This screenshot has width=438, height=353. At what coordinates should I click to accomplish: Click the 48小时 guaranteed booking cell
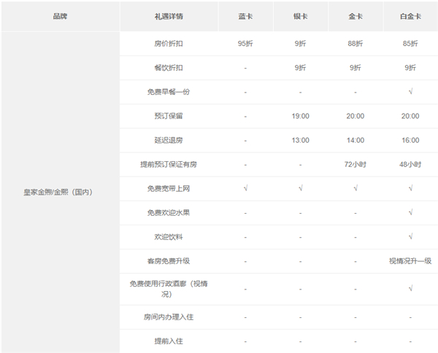point(410,164)
